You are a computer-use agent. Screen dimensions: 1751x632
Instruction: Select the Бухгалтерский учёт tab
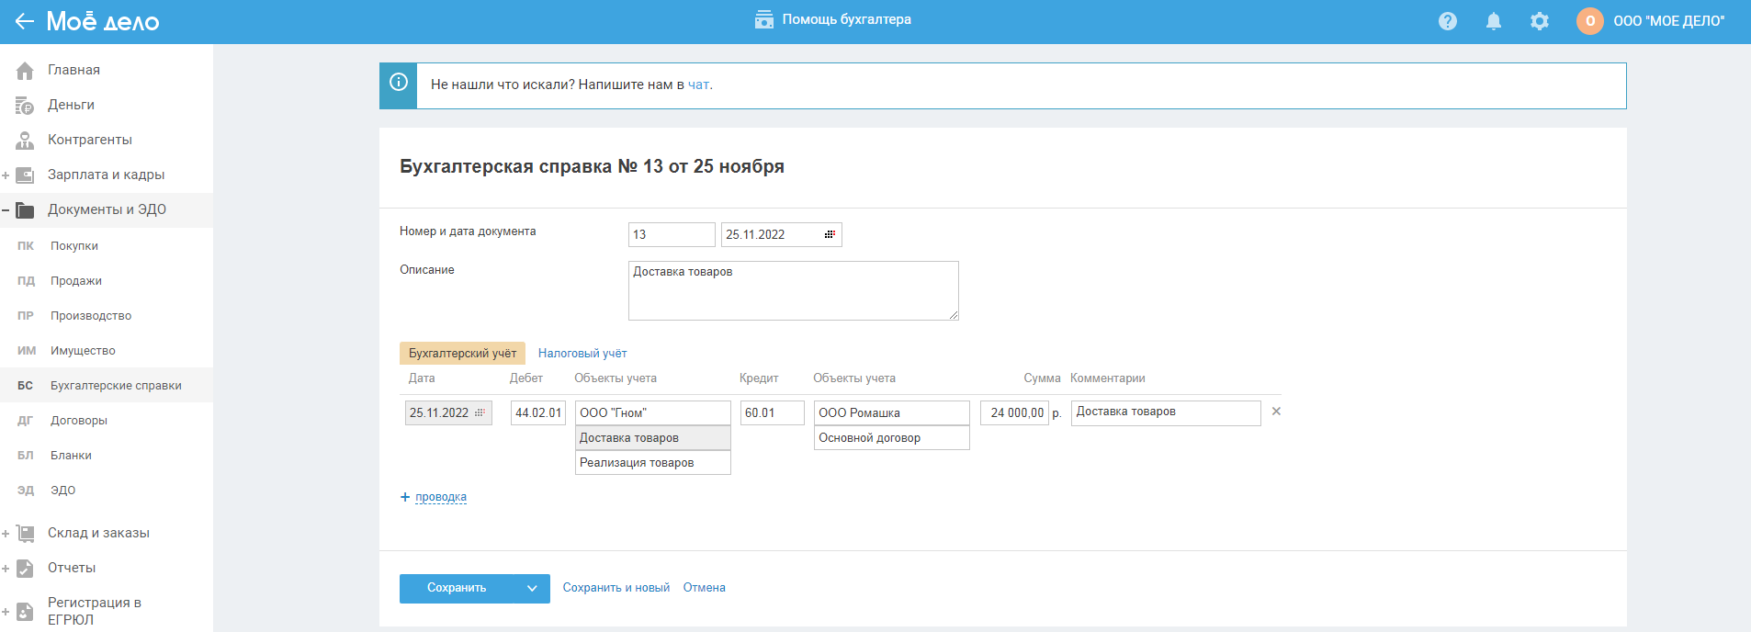pyautogui.click(x=462, y=354)
